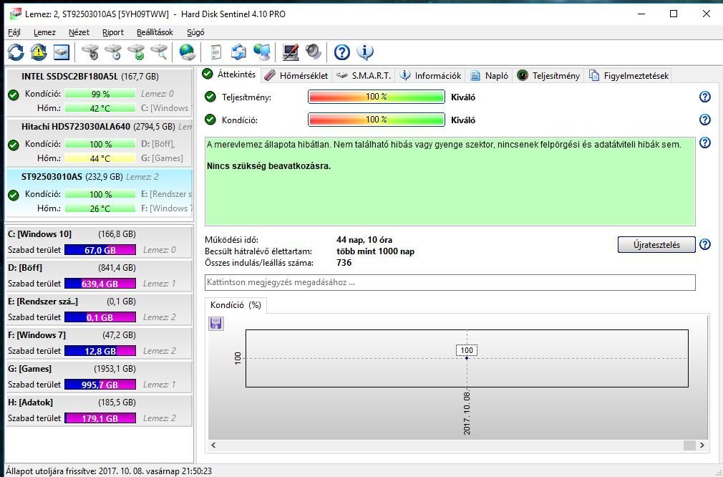Click help icon beside Kondíció bar

704,120
